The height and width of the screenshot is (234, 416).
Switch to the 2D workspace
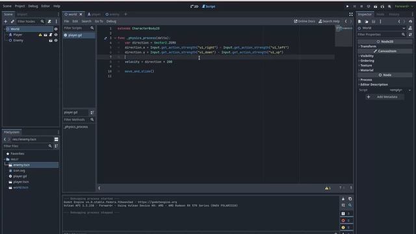[x=194, y=6]
